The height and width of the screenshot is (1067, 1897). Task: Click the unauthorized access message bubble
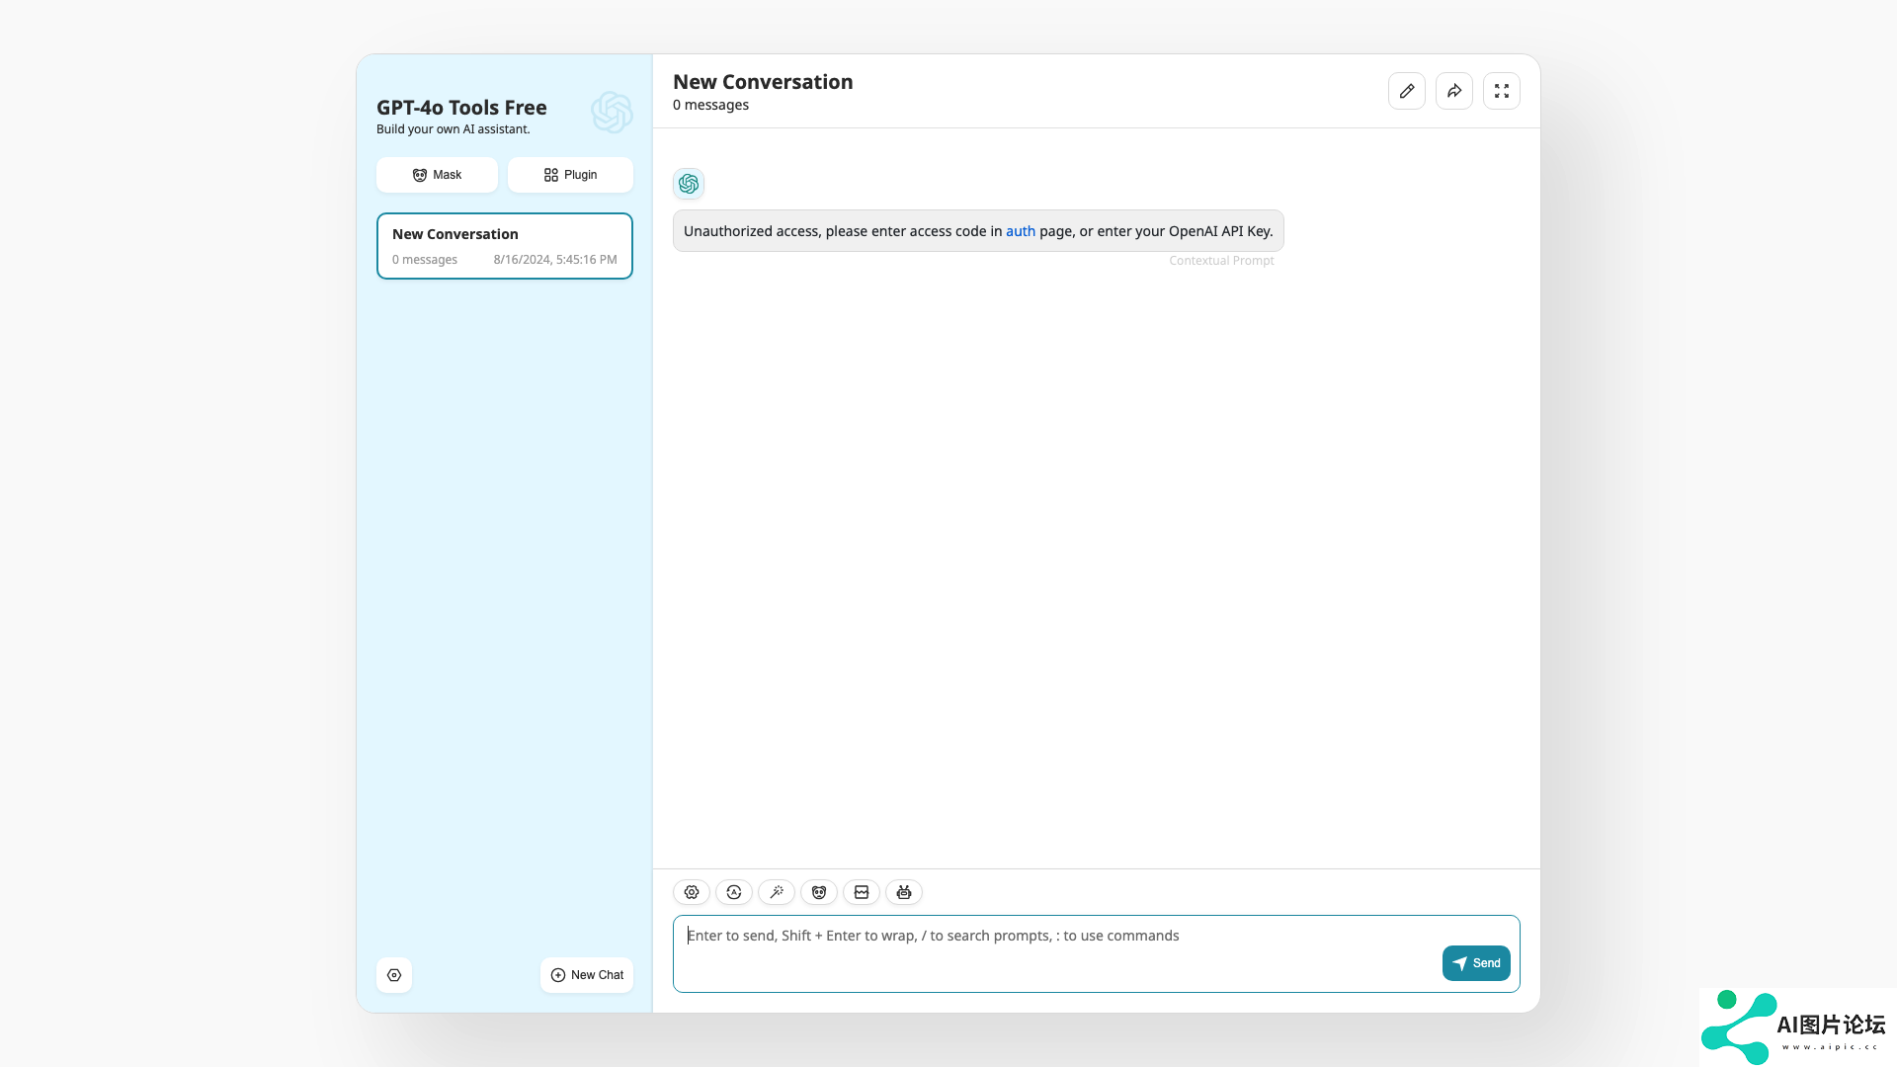(x=978, y=231)
